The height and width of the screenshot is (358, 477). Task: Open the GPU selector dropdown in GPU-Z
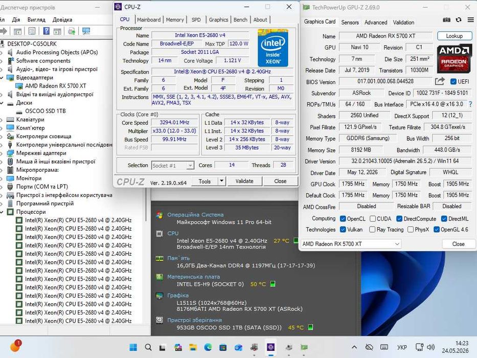coord(351,244)
